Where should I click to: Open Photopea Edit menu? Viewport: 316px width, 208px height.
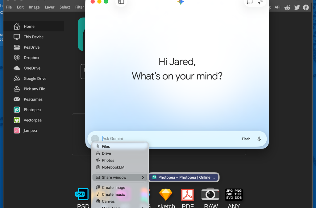(x=20, y=7)
